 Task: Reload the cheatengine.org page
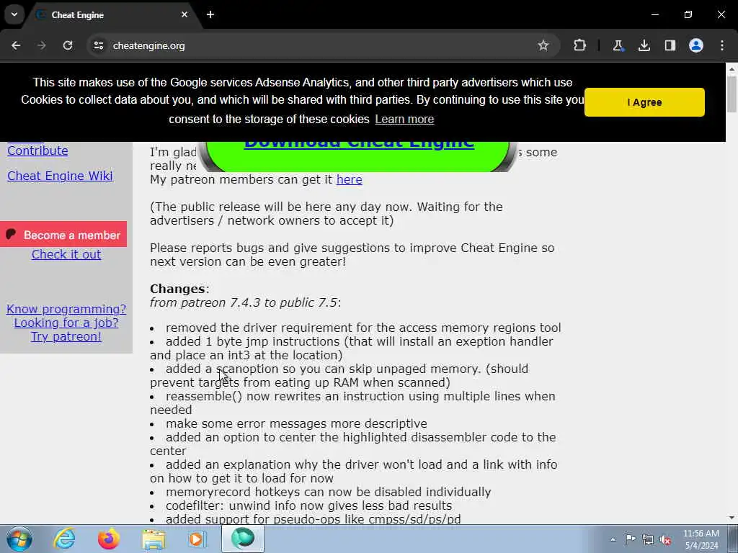click(x=68, y=45)
